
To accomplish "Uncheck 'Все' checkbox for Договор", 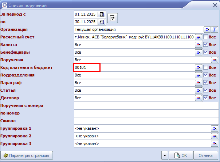I will coord(205,98).
